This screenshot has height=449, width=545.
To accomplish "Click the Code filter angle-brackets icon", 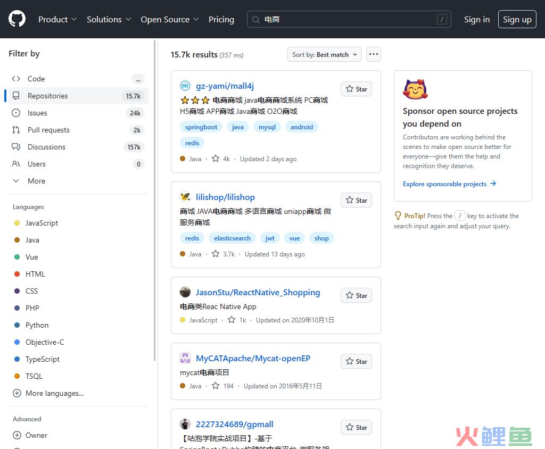I will click(x=16, y=79).
